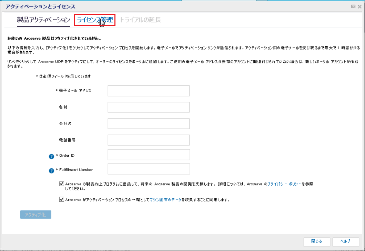Open the ライセンス管理 tab

pos(95,20)
